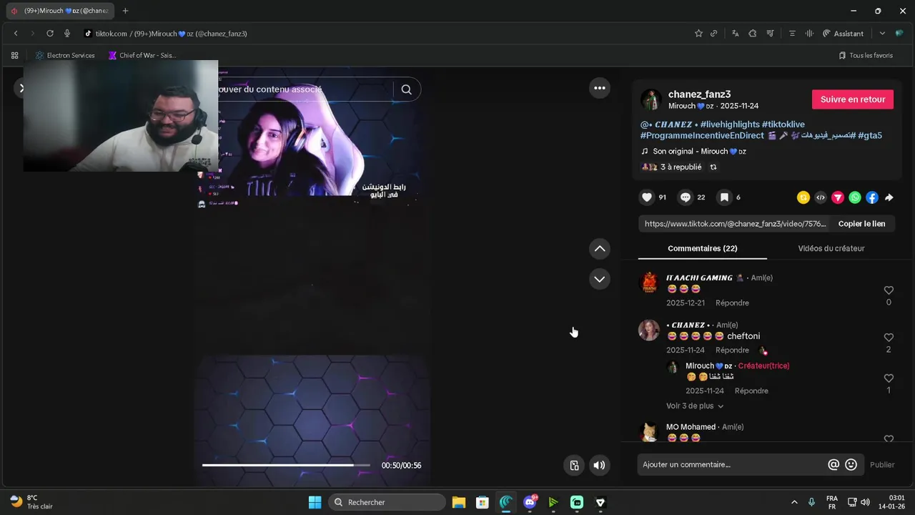Click 'Suivre en retour' button
Viewport: 915px width, 515px height.
[853, 99]
